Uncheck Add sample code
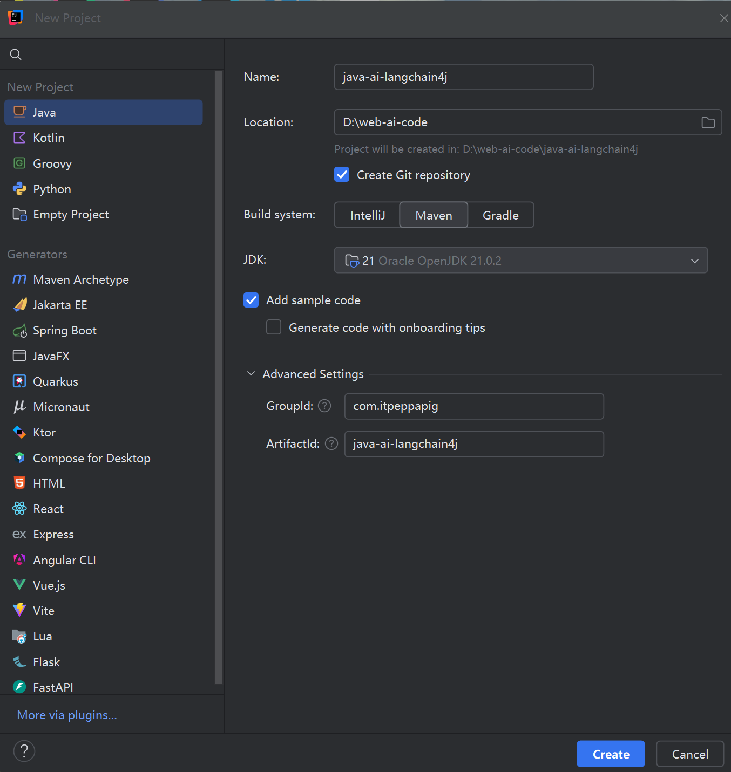Viewport: 731px width, 772px height. [x=251, y=300]
